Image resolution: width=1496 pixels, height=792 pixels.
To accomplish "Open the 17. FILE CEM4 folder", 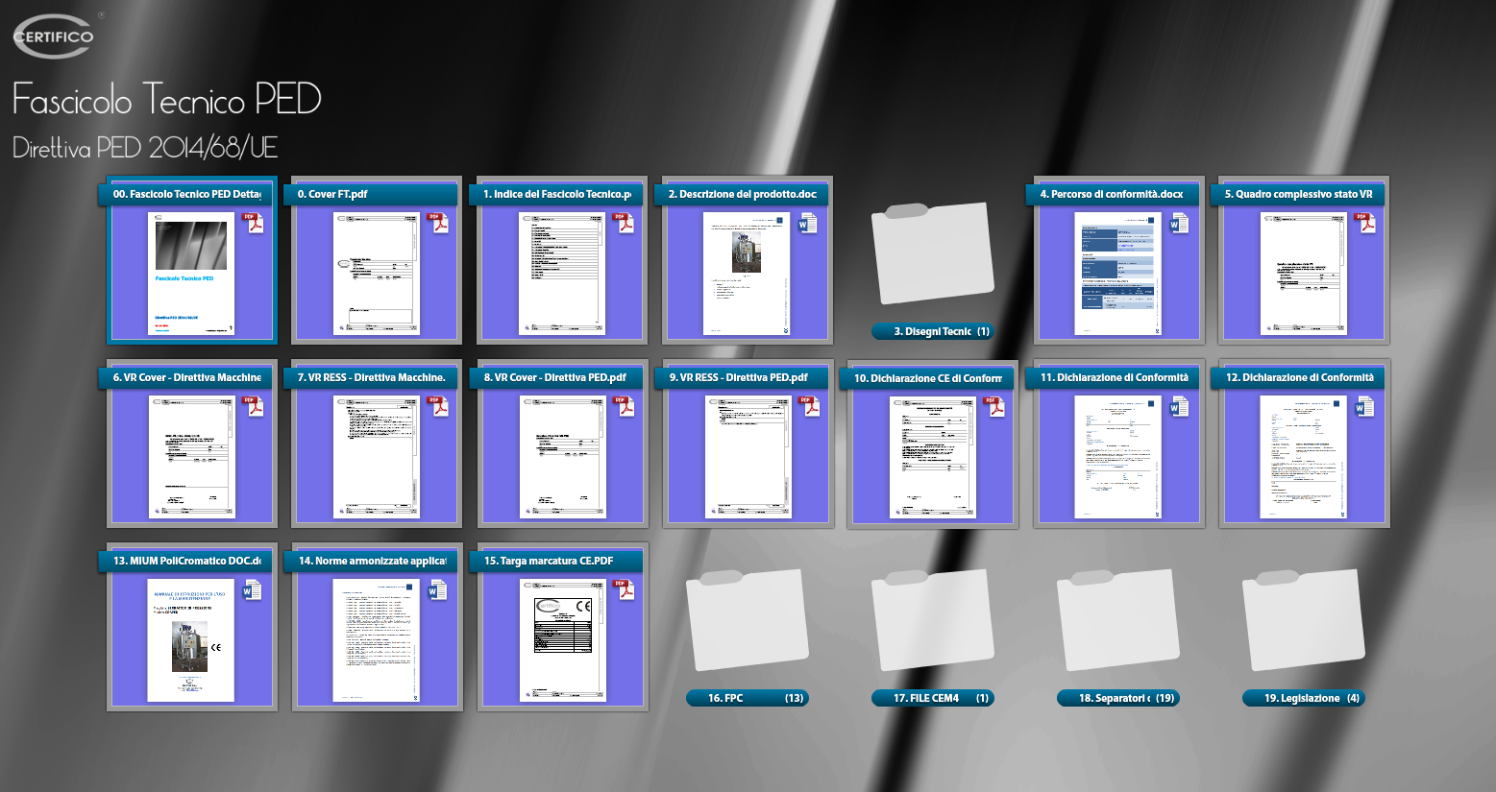I will click(x=931, y=620).
